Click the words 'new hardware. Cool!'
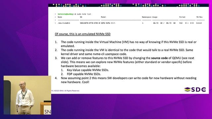 tap(75, 82)
